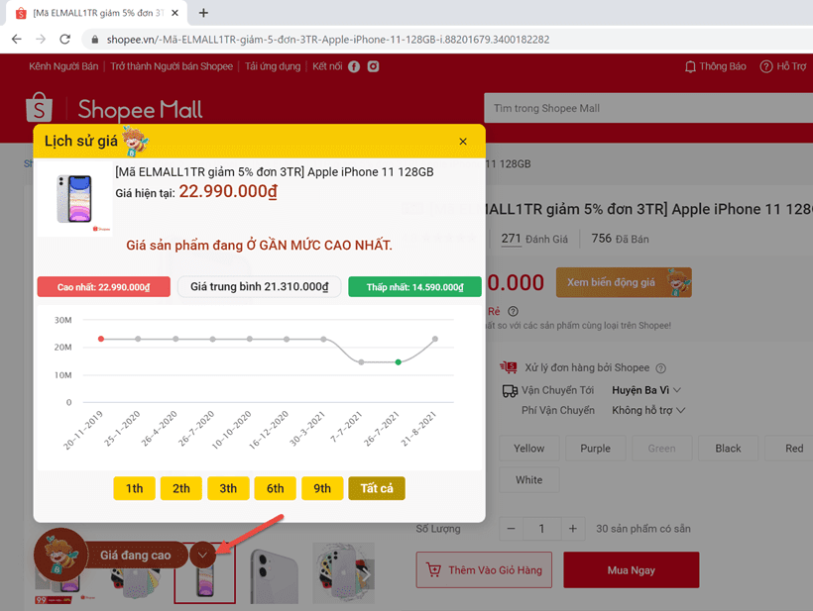Open Shopee's Instagram icon in the header

point(374,66)
